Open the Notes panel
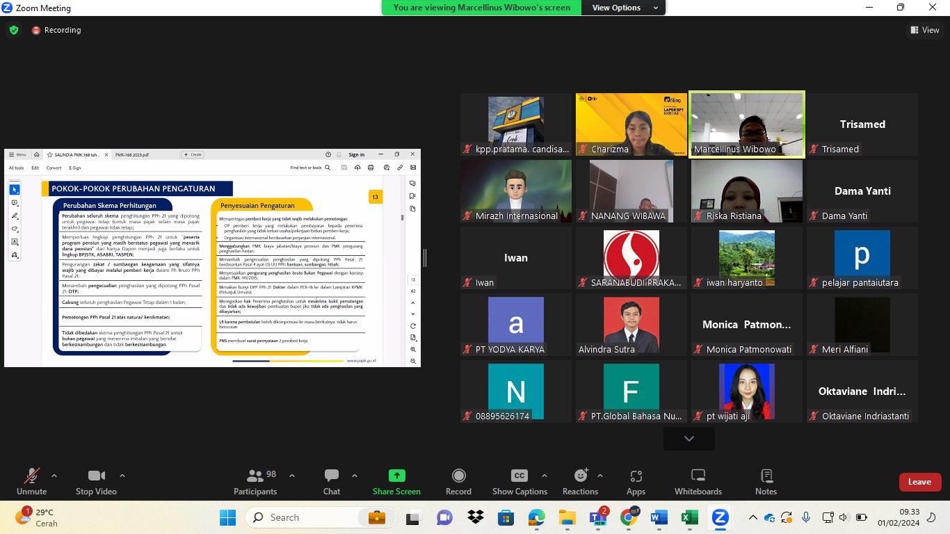Viewport: 950px width, 534px height. pos(766,481)
